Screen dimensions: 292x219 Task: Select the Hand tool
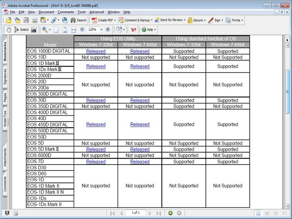(8, 30)
